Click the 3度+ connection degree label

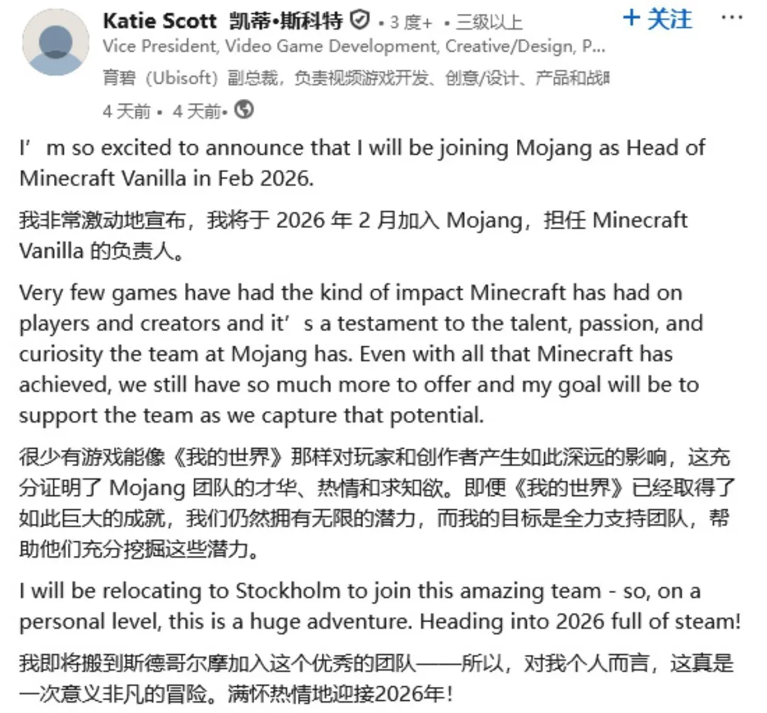point(411,23)
